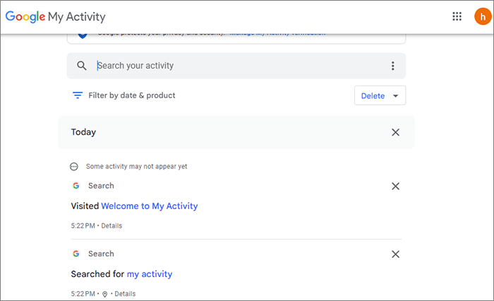Open the Google apps grid menu
The width and height of the screenshot is (494, 301).
pos(457,16)
